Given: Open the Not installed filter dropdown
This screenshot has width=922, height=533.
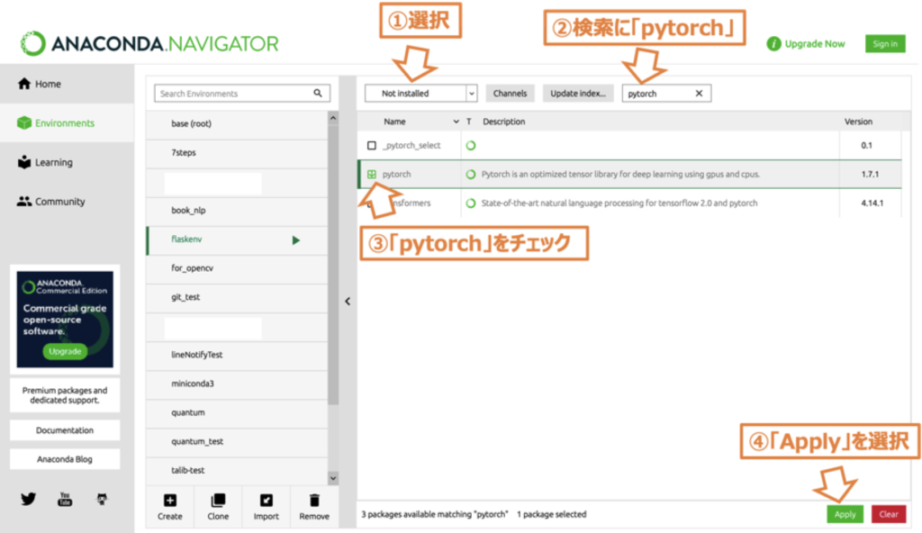Looking at the screenshot, I should (421, 93).
